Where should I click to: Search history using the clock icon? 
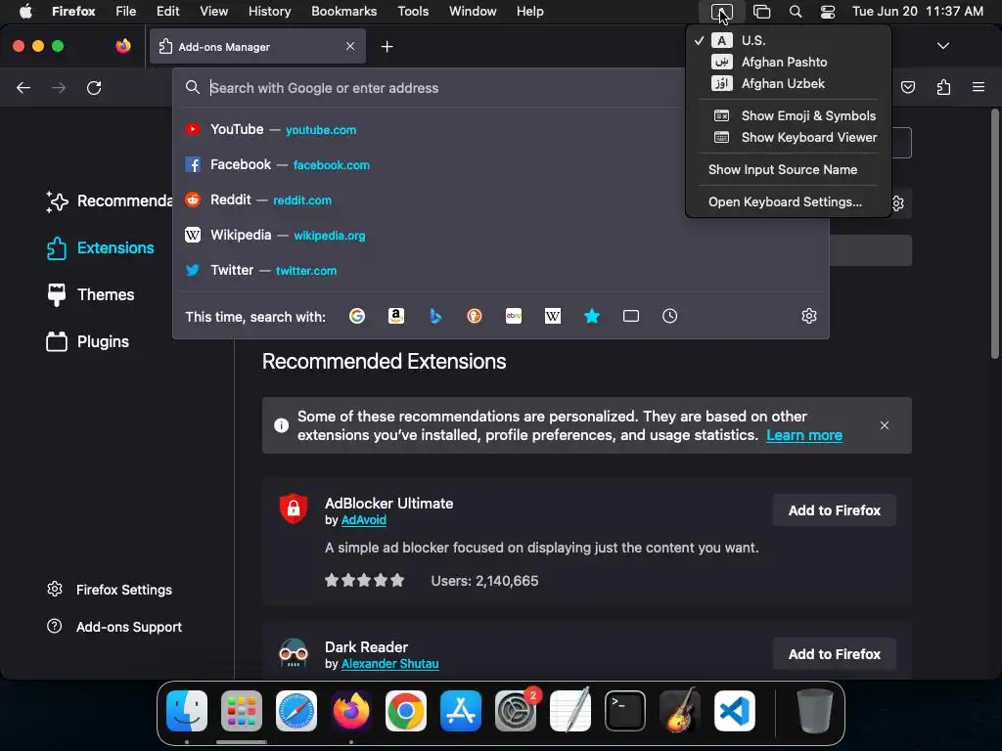[x=669, y=316]
